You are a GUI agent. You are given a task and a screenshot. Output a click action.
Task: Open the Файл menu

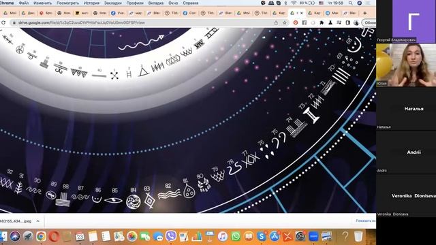[x=24, y=3]
